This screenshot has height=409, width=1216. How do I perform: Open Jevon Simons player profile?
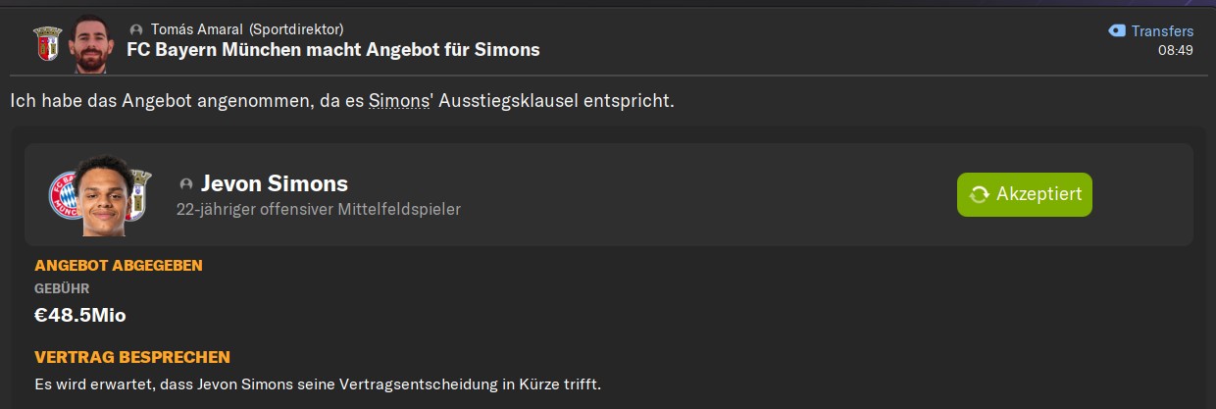(x=275, y=183)
